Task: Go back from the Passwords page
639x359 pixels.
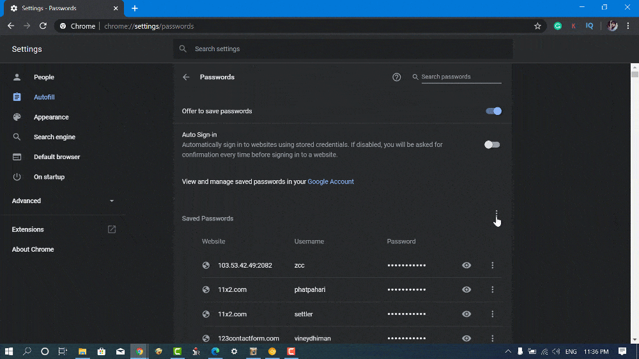Action: 186,77
